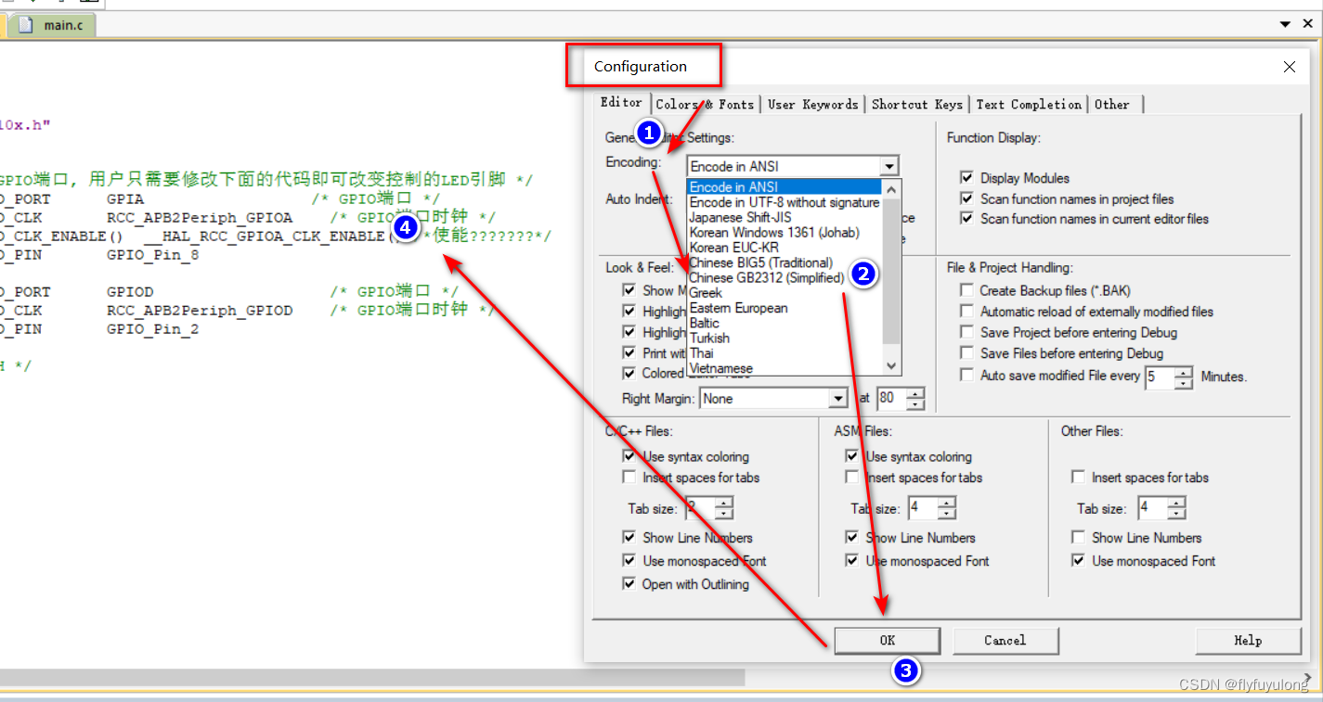Screen dimensions: 1323x702
Task: Open the editor tab list arrow
Action: point(1285,25)
